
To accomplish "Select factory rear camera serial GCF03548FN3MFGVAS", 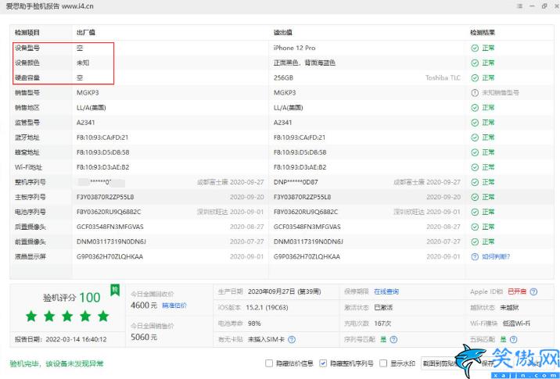I will (110, 227).
